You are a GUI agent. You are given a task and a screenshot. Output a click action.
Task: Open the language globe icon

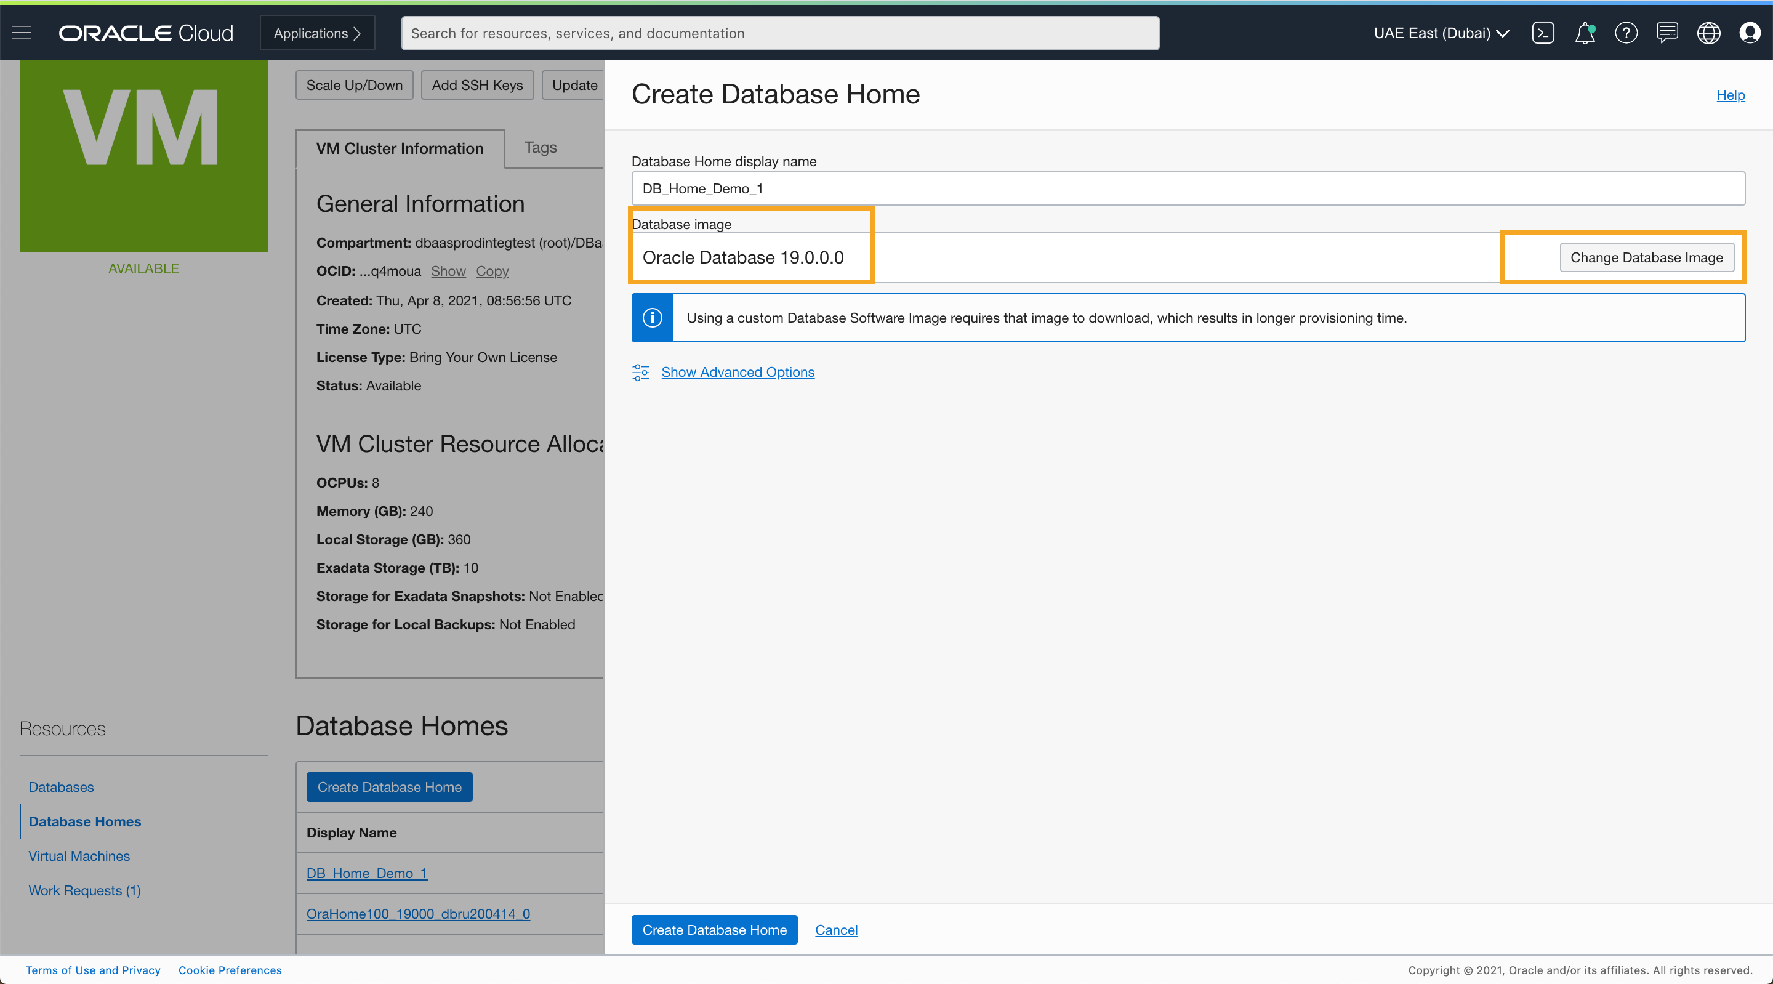[x=1708, y=33]
